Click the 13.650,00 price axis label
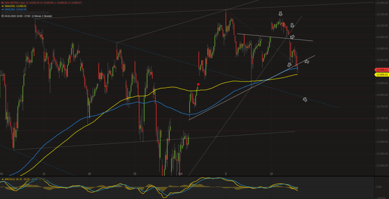389x199 pixels. tap(381, 130)
